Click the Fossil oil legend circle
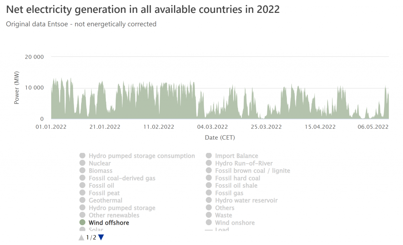The height and width of the screenshot is (245, 403). [x=82, y=185]
